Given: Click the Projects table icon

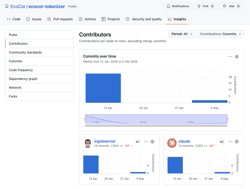Looking at the screenshot, I should point(103,19).
